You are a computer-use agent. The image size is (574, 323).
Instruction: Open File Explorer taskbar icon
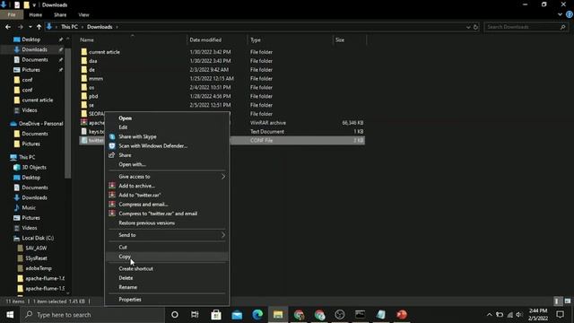278,315
